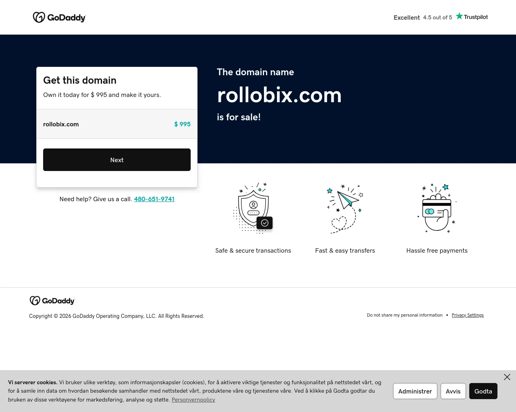Accept cookies with the Godta button
Viewport: 516px width, 412px height.
click(483, 391)
